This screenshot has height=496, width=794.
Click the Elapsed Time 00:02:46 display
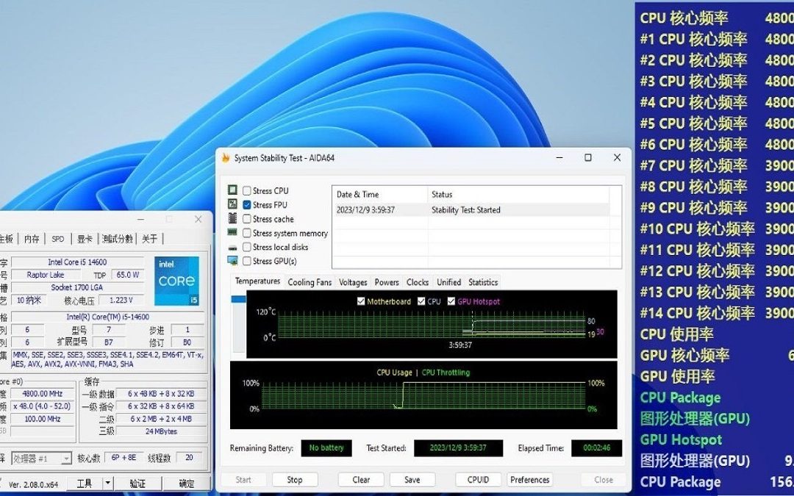point(596,448)
